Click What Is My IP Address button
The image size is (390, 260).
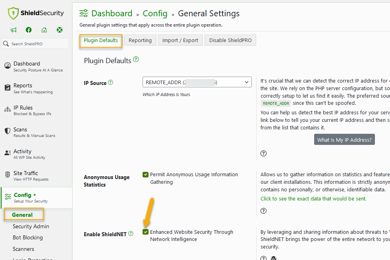[x=344, y=140]
